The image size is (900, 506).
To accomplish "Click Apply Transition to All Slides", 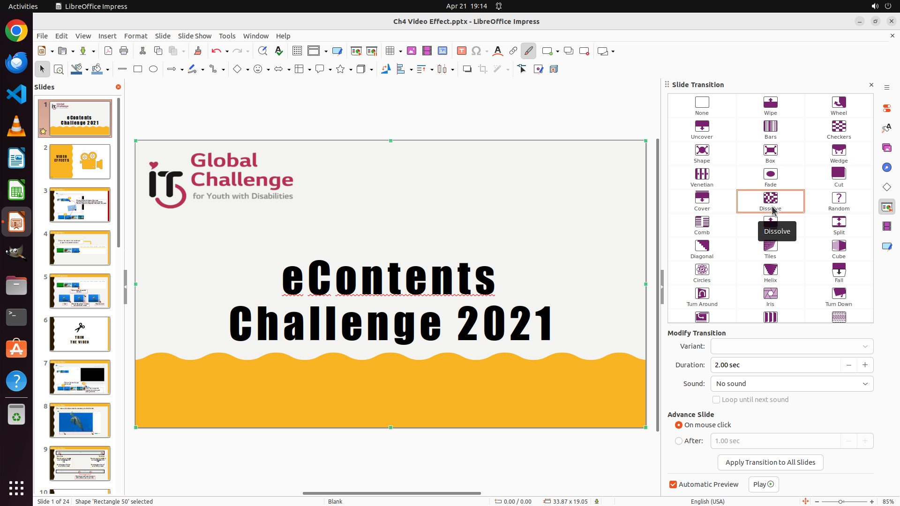I will click(770, 462).
